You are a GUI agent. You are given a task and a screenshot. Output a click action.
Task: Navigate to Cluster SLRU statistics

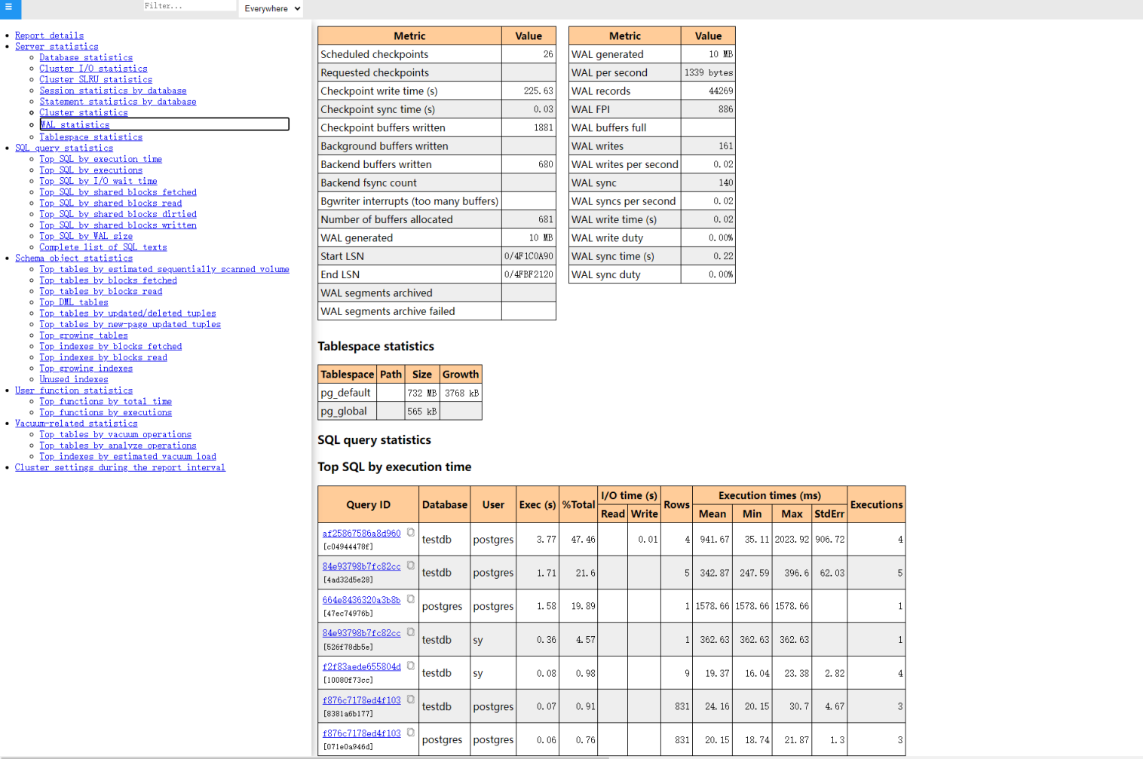pos(96,79)
